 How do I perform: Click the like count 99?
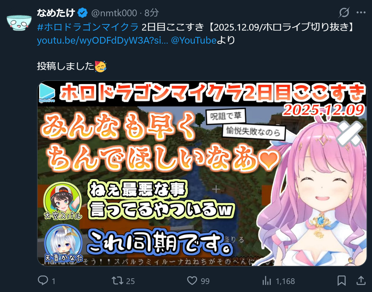click(205, 281)
